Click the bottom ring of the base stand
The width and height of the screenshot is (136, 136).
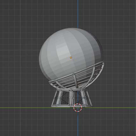coord(71,106)
